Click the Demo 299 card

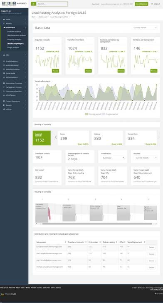click(73, 138)
